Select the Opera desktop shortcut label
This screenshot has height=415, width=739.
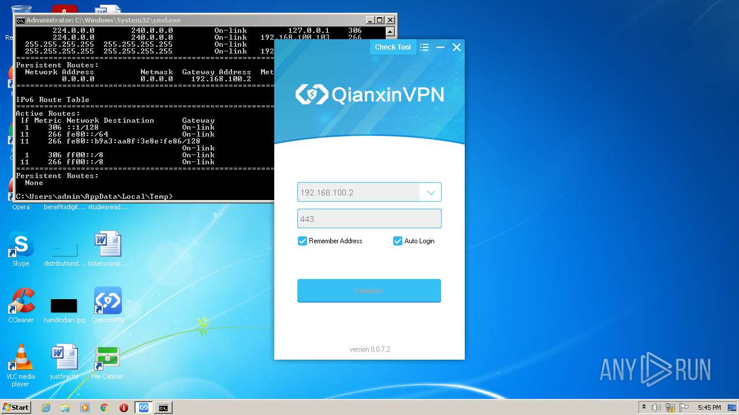tap(21, 207)
